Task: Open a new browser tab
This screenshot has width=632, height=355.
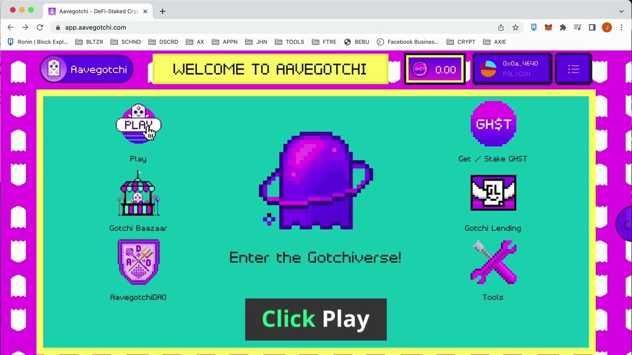Action: (162, 11)
